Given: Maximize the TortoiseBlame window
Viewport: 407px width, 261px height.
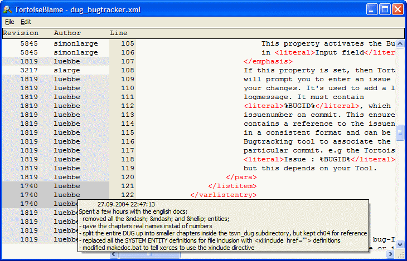Looking at the screenshot, I should [385, 9].
